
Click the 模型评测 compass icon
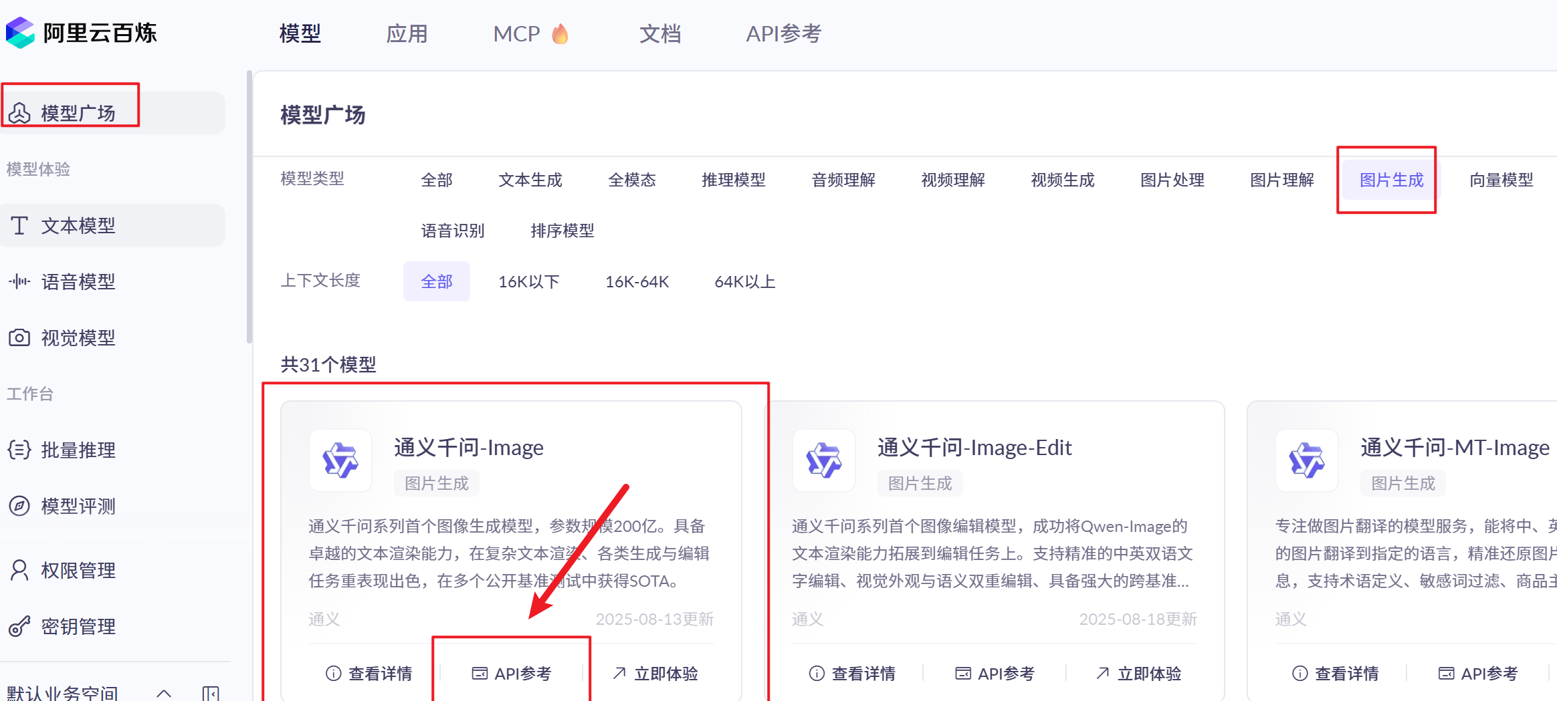(x=19, y=506)
